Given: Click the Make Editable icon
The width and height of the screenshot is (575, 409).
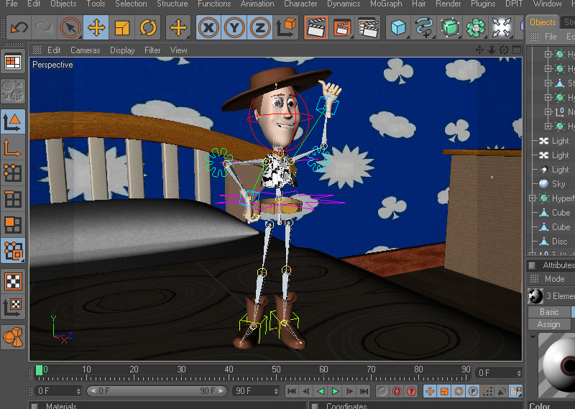Looking at the screenshot, I should (x=13, y=91).
